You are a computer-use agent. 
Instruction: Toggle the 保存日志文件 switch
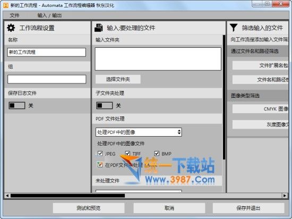[x=17, y=105]
